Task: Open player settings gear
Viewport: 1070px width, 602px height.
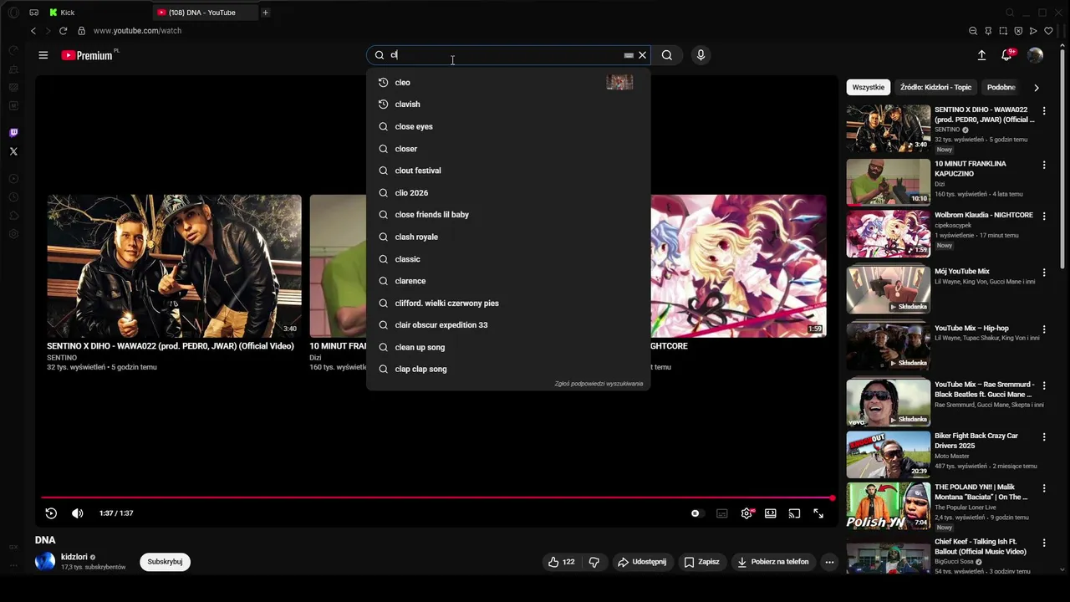Action: coord(746,513)
